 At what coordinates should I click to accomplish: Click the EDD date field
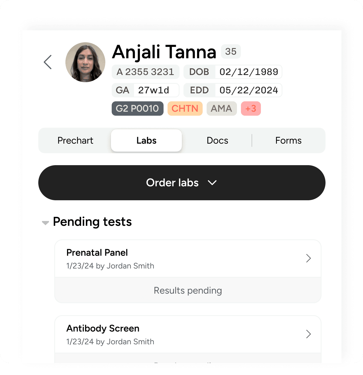(x=249, y=90)
